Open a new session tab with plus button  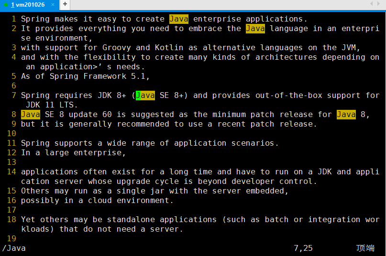click(65, 4)
